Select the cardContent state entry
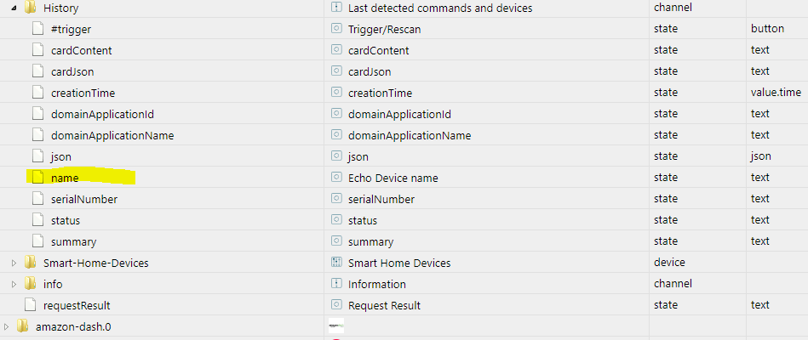Screen dimensions: 808x340 81,50
